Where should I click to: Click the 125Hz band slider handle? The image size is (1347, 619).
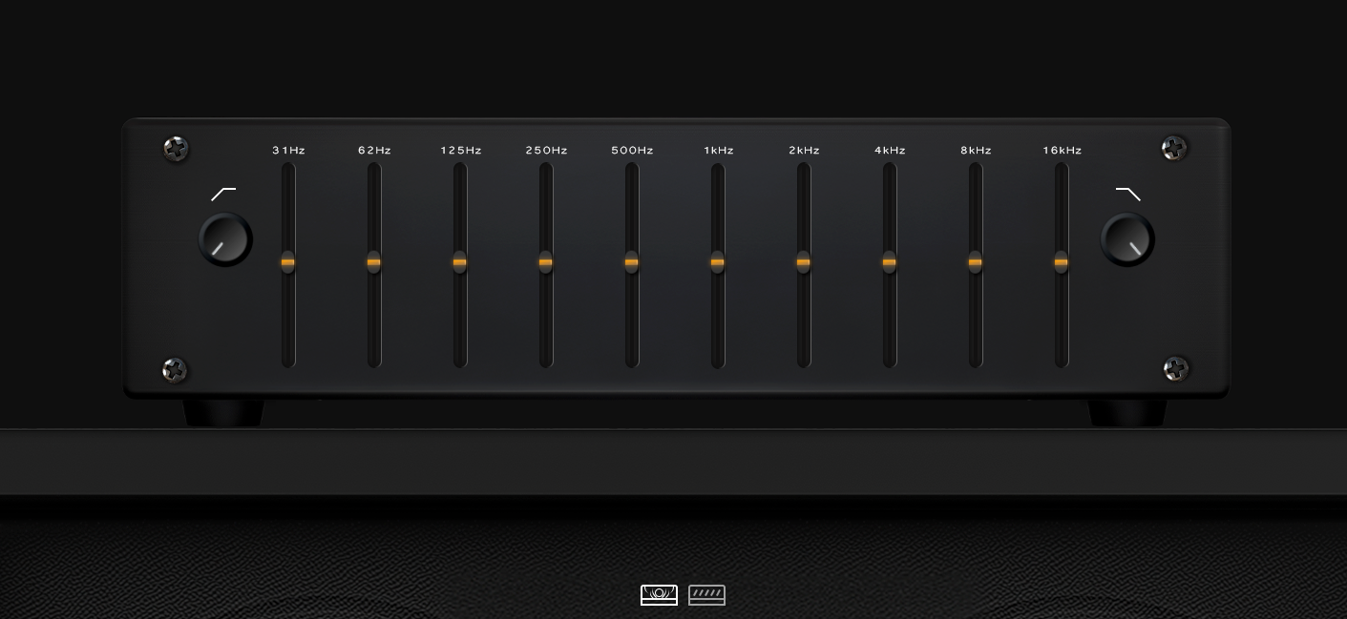459,262
